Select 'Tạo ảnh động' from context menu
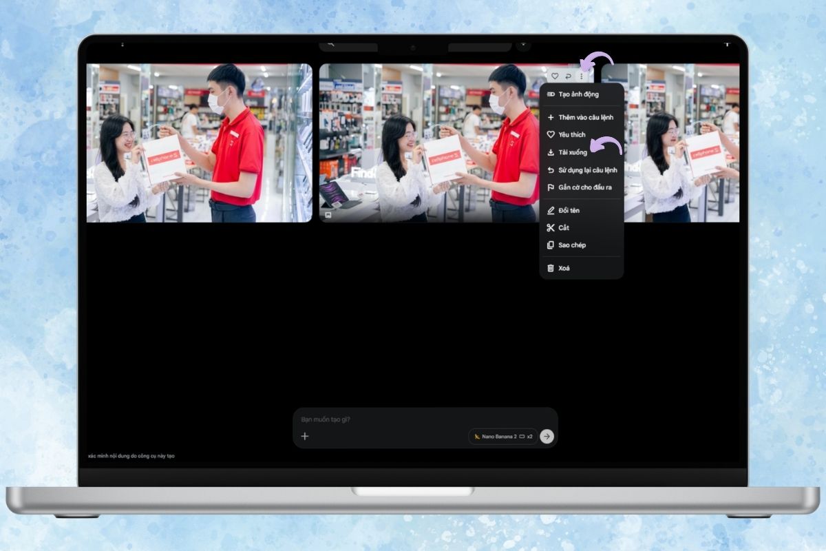The image size is (826, 551). click(x=578, y=94)
